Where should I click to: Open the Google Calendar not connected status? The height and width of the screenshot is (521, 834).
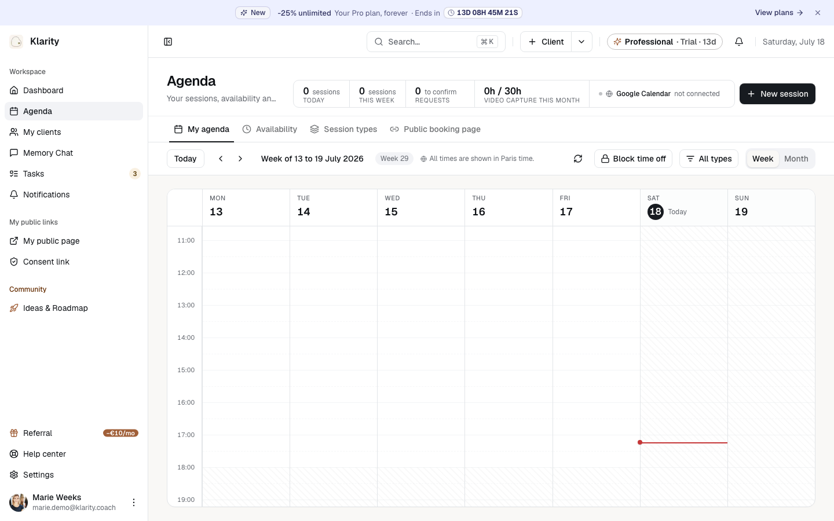(662, 94)
